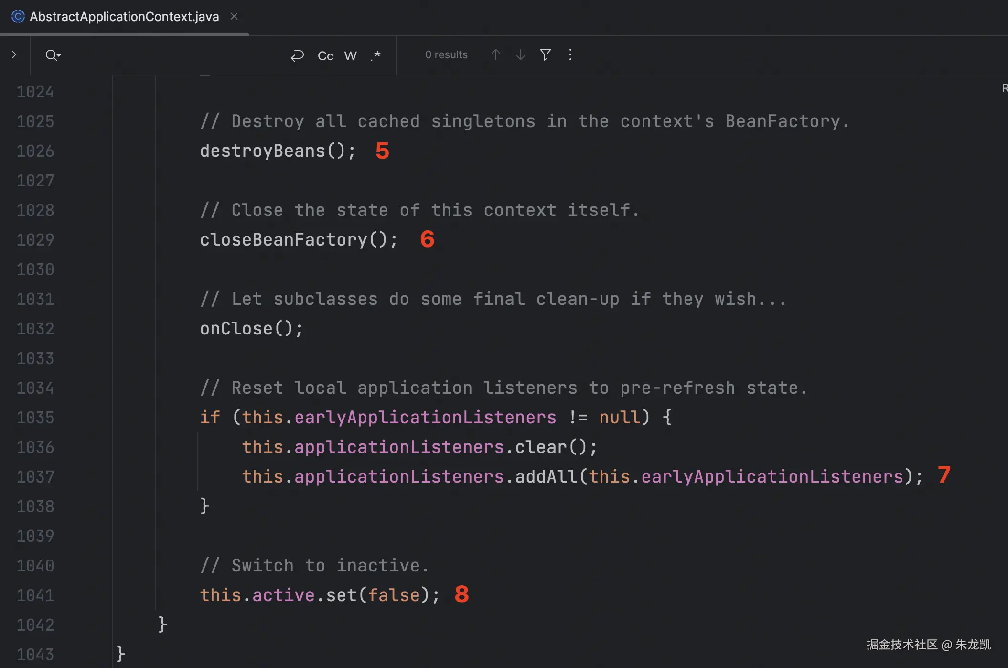Click line number 1035 in gutter
1008x668 pixels.
[x=35, y=418]
